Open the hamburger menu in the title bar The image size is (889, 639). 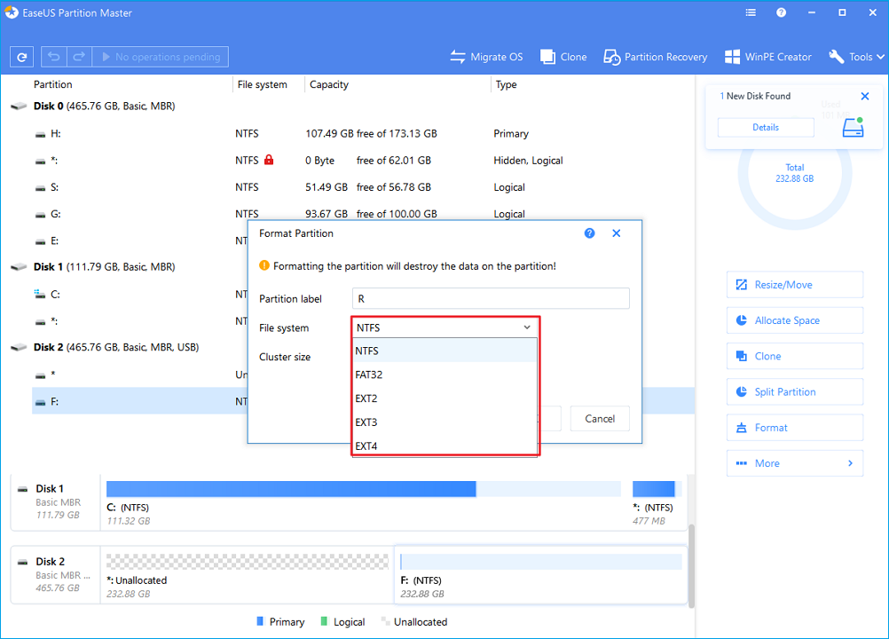point(750,12)
